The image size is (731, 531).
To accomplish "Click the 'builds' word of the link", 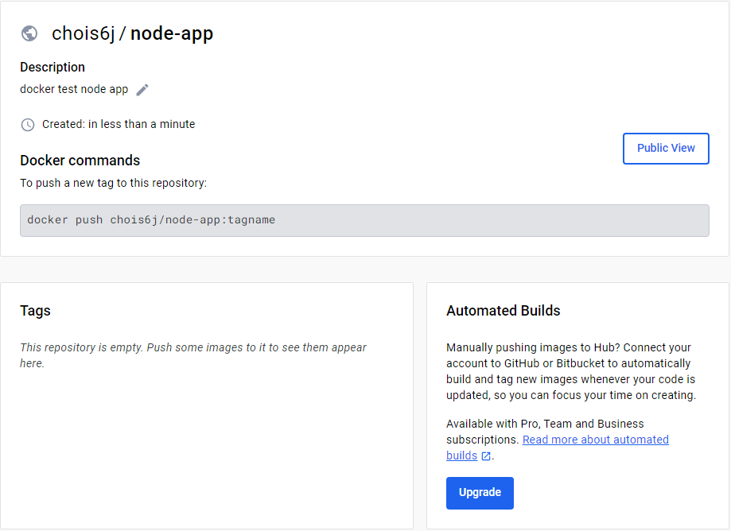I will click(x=461, y=455).
